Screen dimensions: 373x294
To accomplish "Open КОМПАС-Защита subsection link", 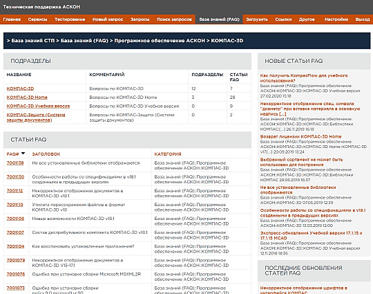I will click(x=36, y=117).
